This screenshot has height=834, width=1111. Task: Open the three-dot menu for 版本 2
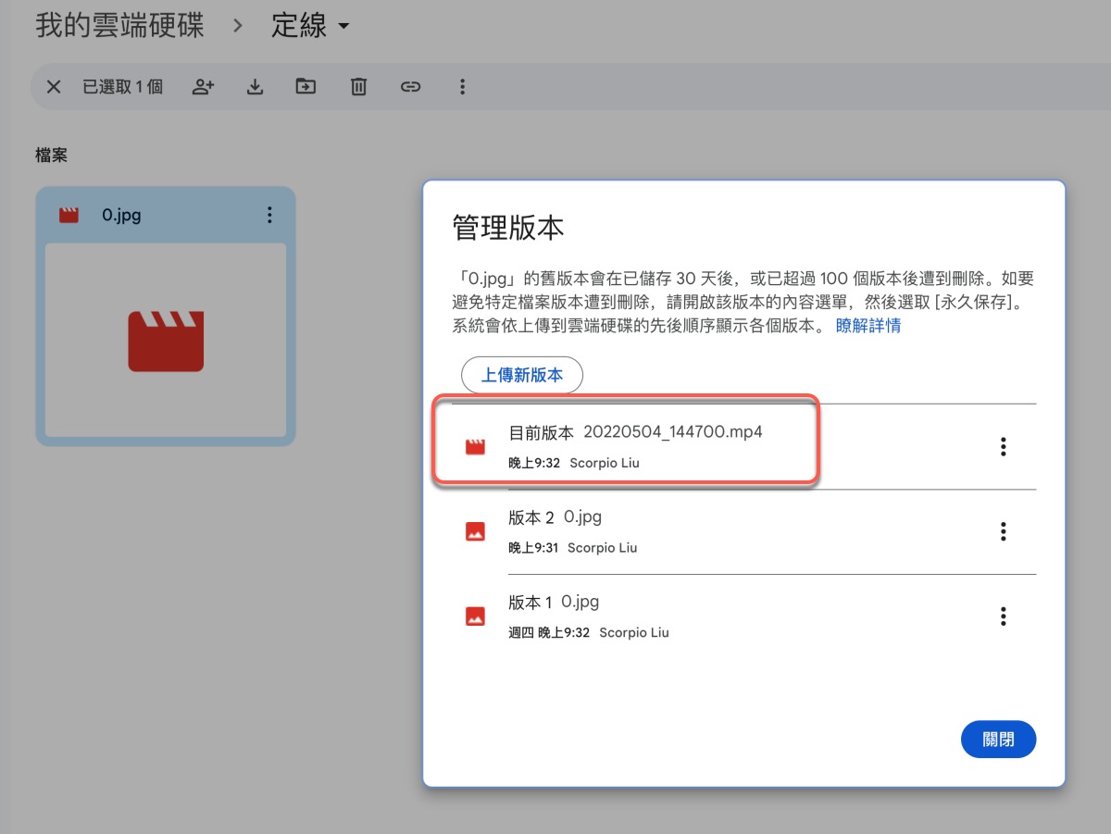[1003, 532]
